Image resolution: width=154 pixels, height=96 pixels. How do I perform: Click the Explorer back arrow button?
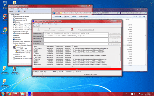pyautogui.click(x=54, y=13)
